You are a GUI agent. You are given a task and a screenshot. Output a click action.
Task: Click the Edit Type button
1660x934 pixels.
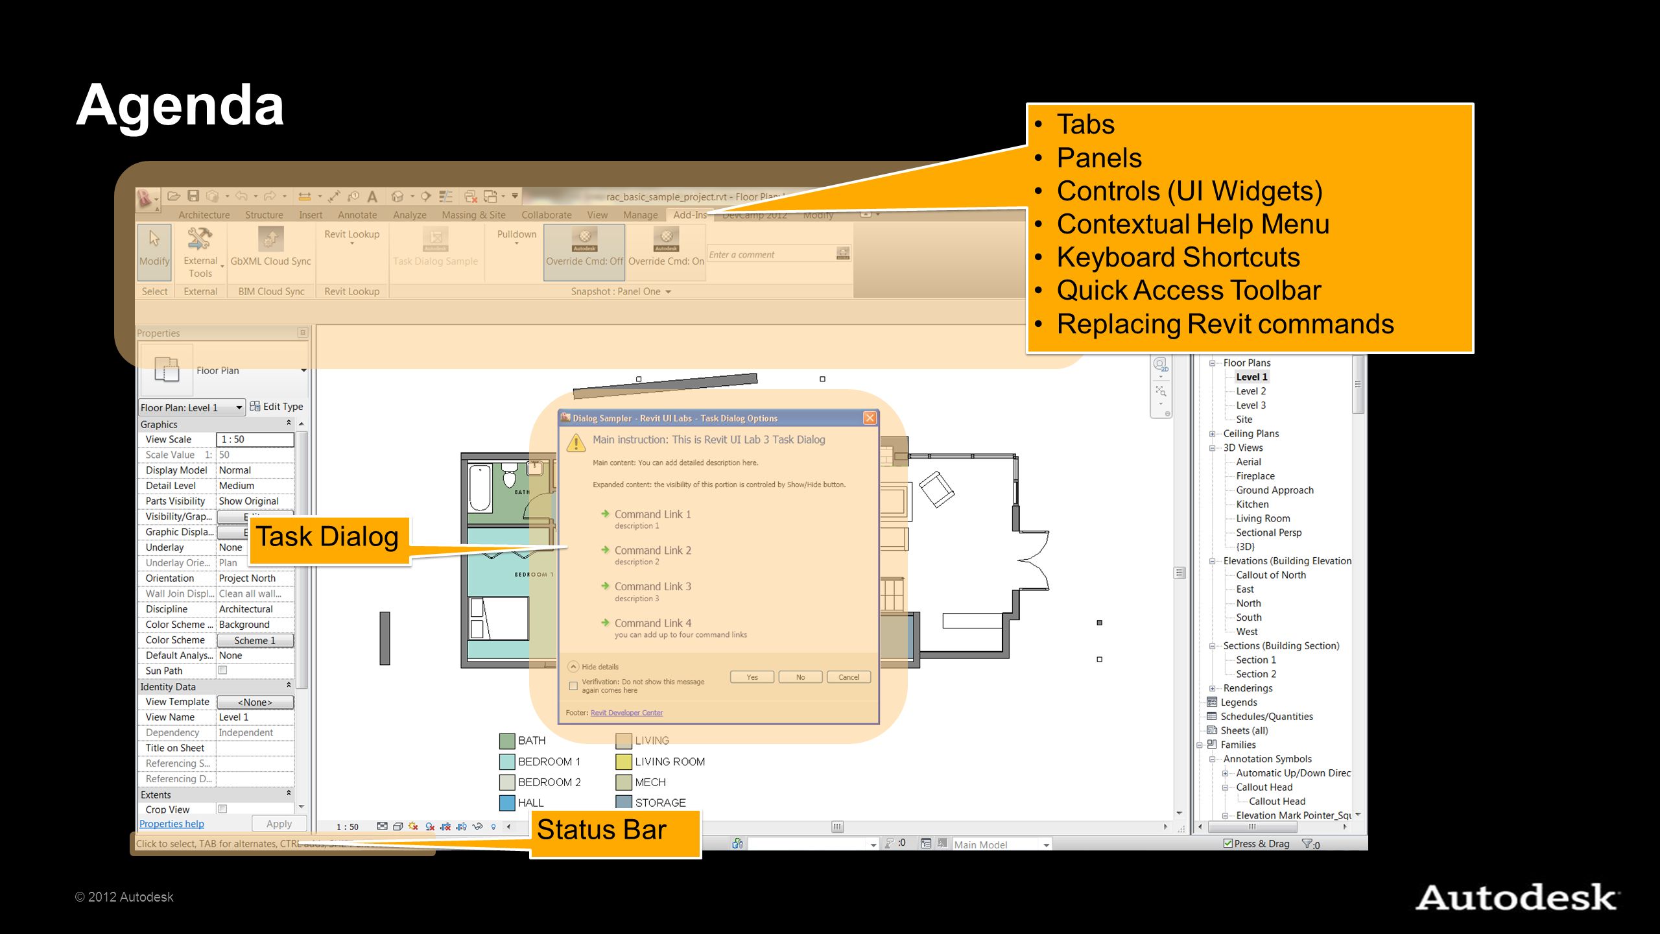click(x=276, y=407)
